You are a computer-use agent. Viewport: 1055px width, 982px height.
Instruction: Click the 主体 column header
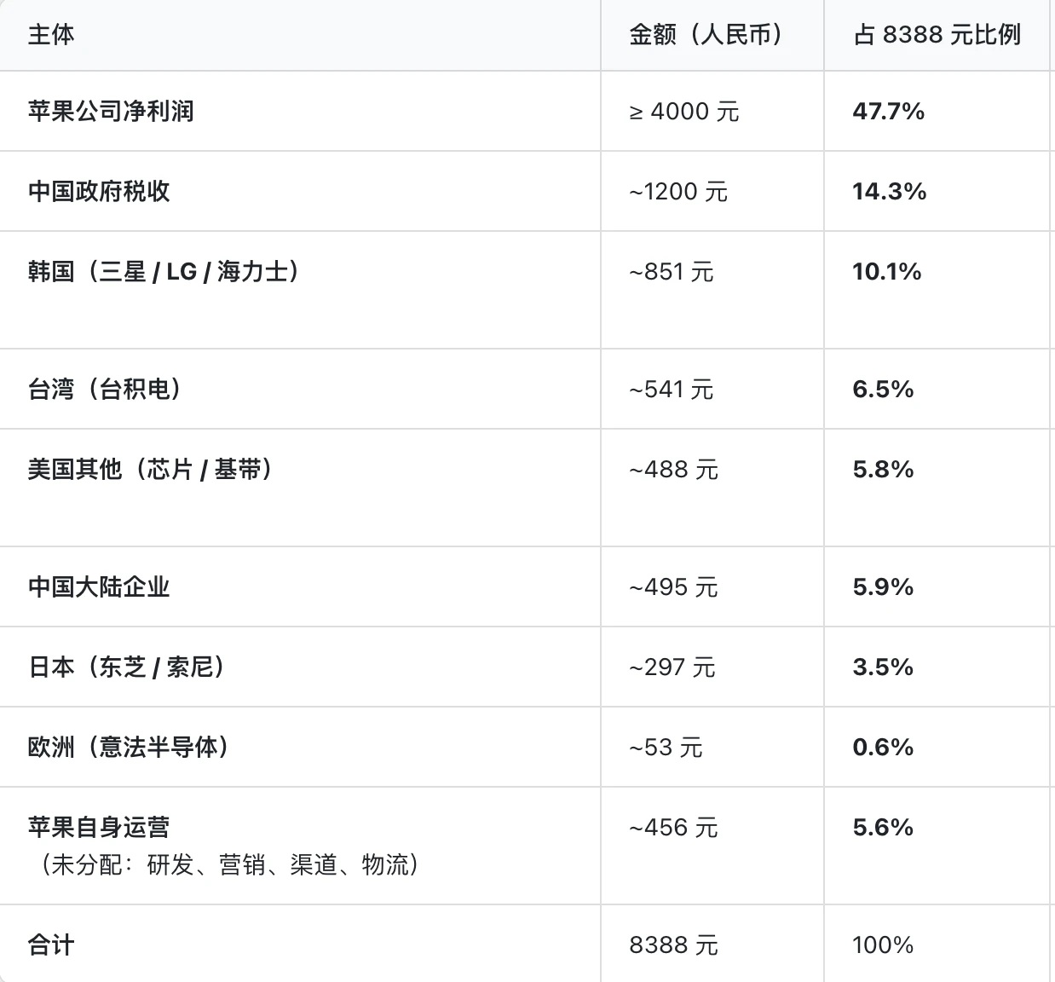[51, 35]
